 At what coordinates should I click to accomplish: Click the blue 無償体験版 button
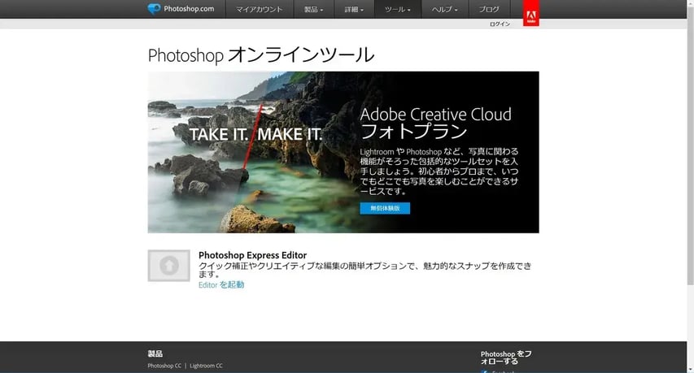click(x=385, y=208)
